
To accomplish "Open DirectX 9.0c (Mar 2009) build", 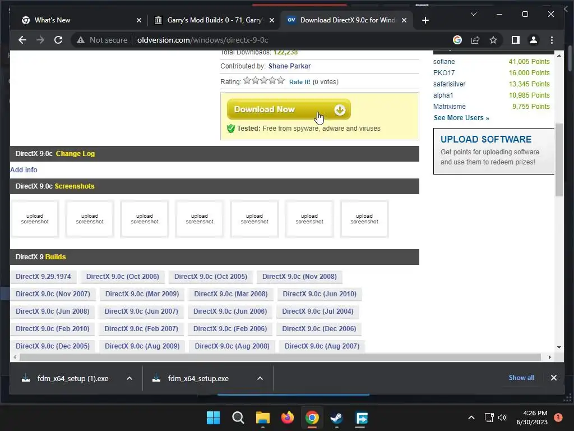I will click(x=142, y=294).
